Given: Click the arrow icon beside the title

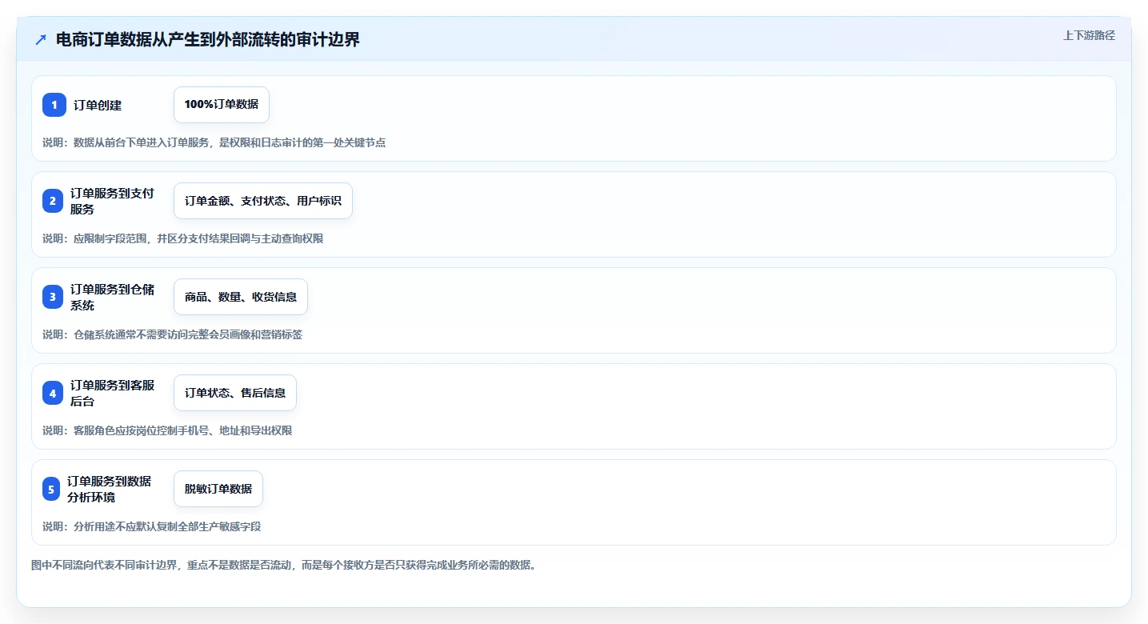Looking at the screenshot, I should (x=41, y=40).
